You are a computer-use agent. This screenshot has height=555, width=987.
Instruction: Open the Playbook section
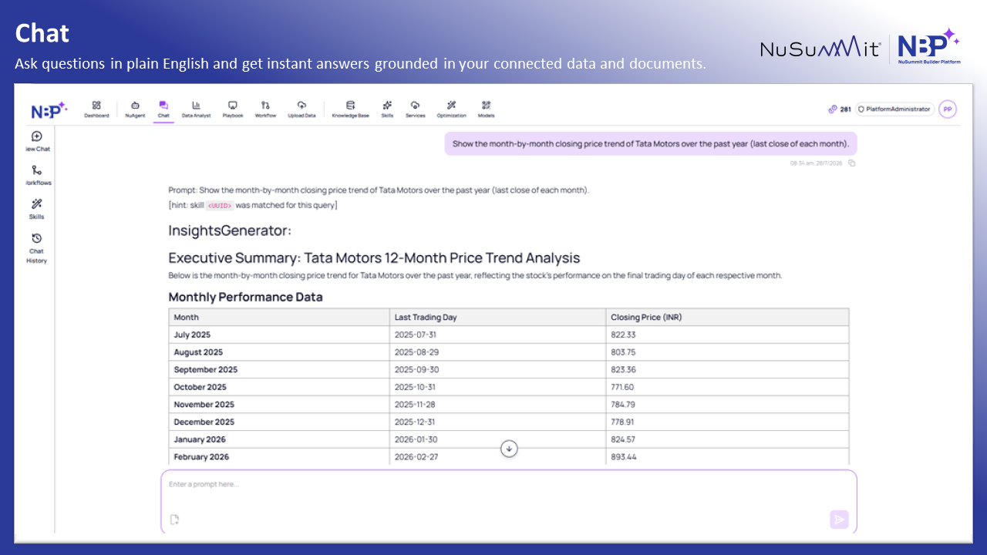coord(233,109)
